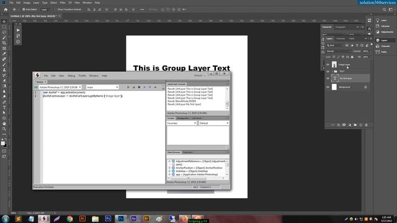Switch to the Paragraph tab
Viewport: 397px width, 223px height.
pyautogui.click(x=341, y=27)
